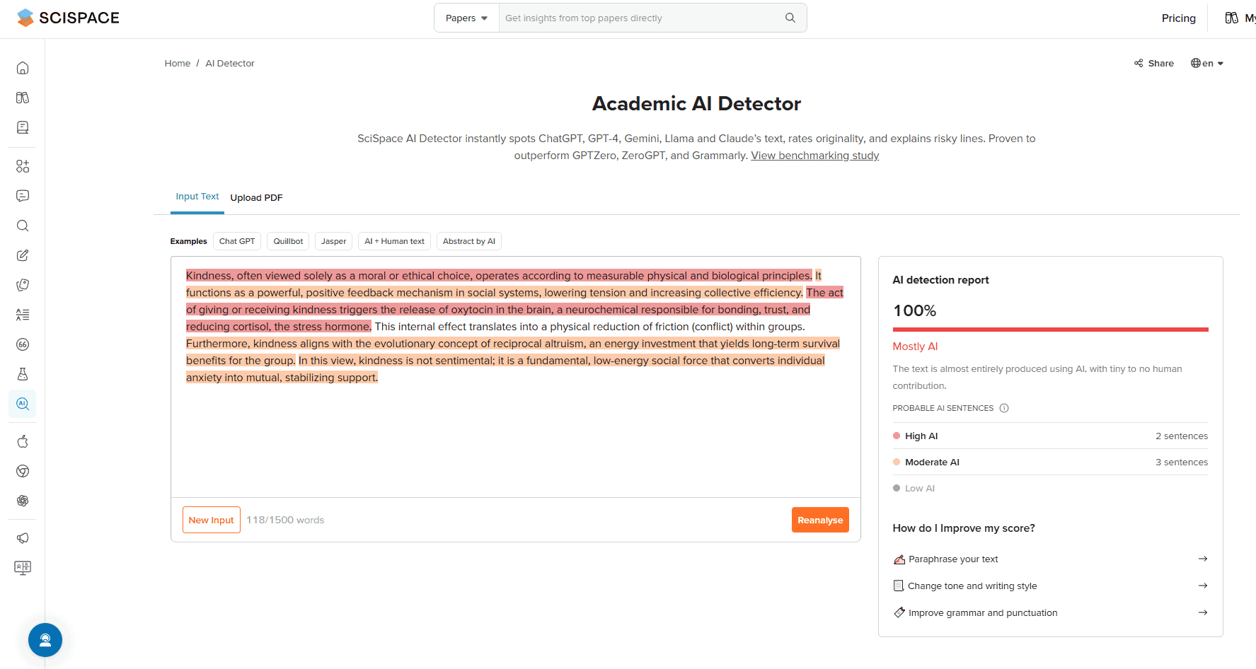
Task: Open the blue support chat bubble
Action: (x=45, y=640)
